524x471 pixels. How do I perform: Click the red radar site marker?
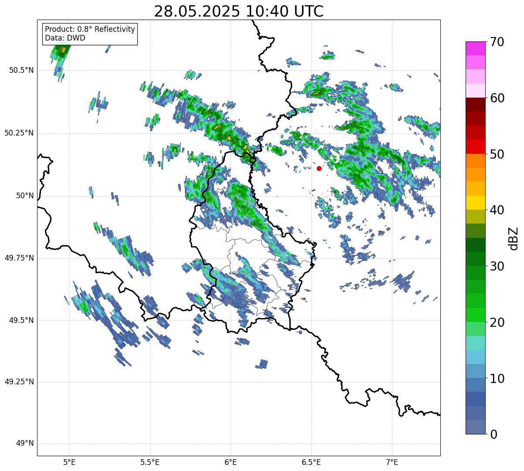[319, 168]
